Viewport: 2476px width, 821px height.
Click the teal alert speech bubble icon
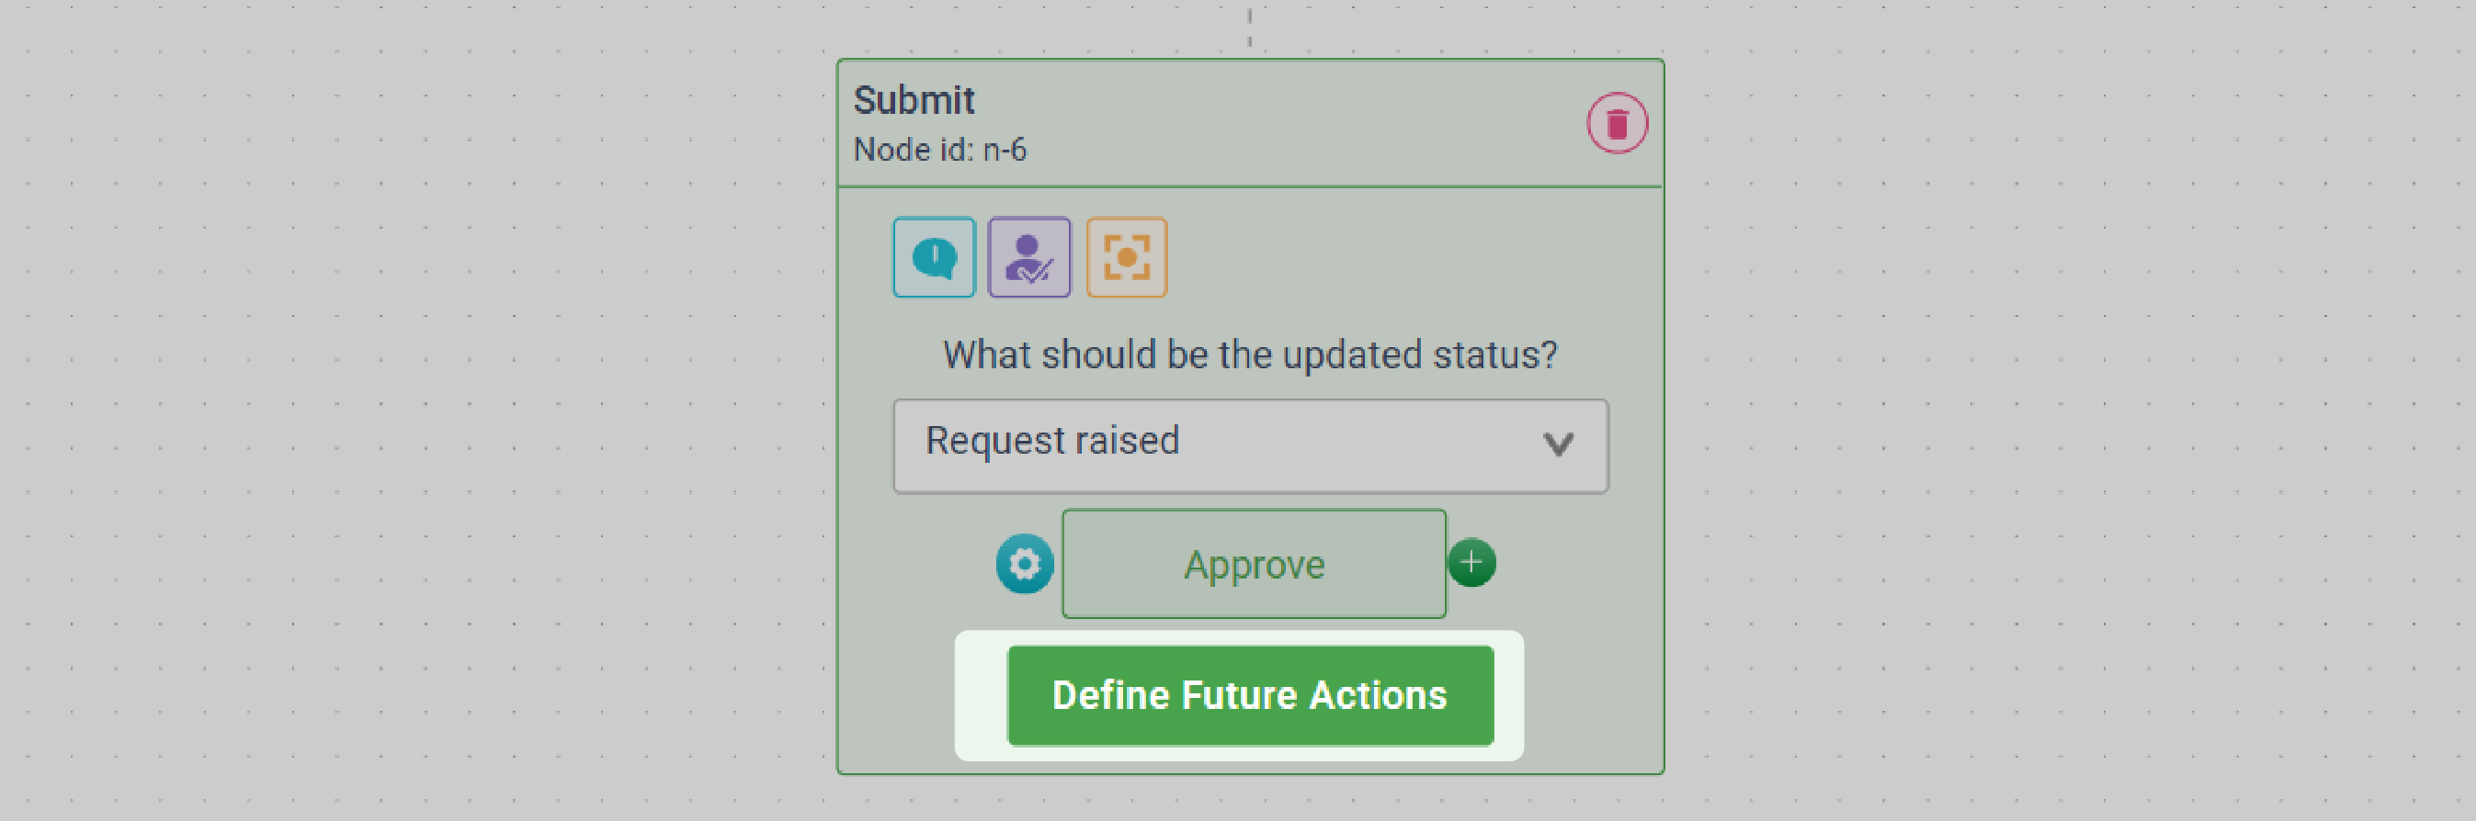point(933,257)
